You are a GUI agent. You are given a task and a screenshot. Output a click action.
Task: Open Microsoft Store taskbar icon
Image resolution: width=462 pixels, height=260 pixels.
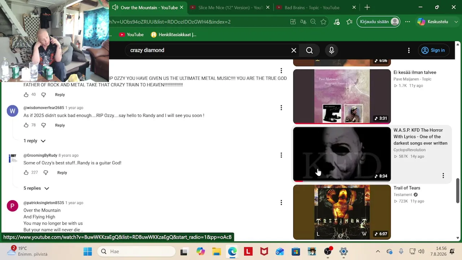click(296, 251)
